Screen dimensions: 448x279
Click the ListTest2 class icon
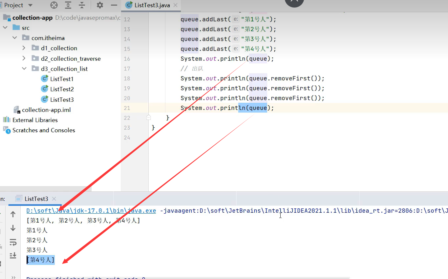coord(45,89)
